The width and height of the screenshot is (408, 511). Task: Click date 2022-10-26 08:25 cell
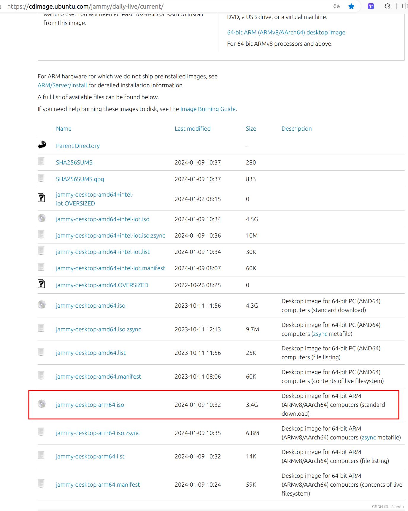point(198,285)
